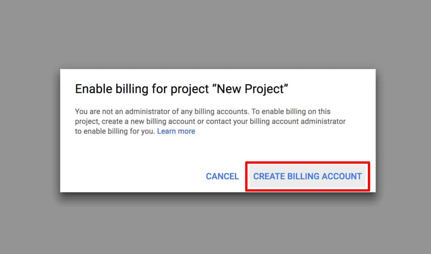
Task: Click the dimmed overlay left of the dialog
Action: coord(29,129)
